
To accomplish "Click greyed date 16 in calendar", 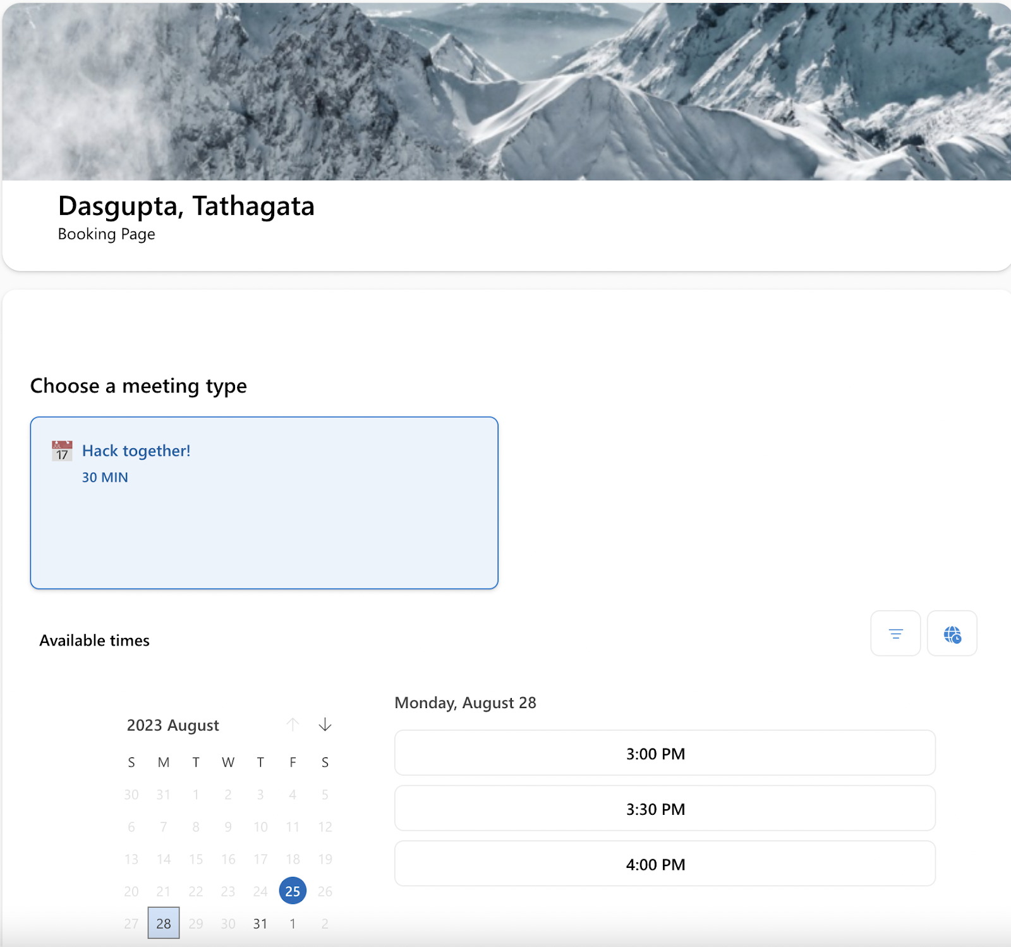I will coord(228,859).
